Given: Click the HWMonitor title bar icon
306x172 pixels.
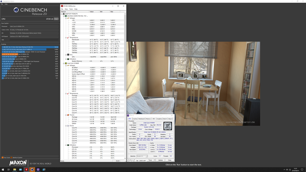Looking at the screenshot, I should [x=62, y=6].
